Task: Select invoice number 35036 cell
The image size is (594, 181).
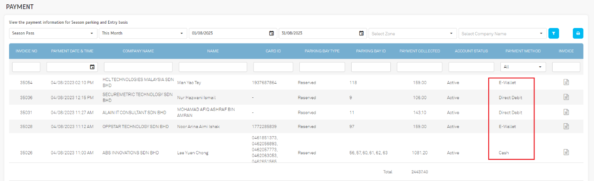Action: click(x=26, y=97)
